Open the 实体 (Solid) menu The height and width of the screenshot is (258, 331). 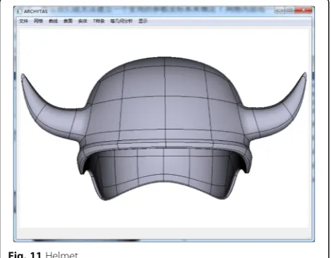[x=83, y=21]
